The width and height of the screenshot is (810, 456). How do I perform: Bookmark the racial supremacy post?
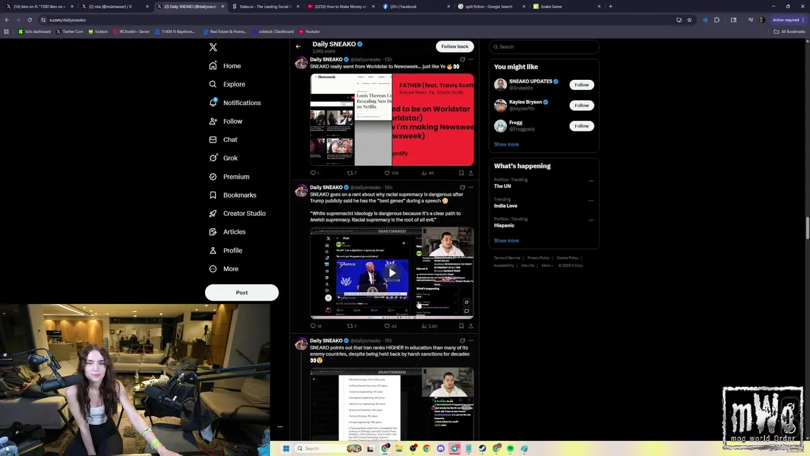(x=461, y=326)
